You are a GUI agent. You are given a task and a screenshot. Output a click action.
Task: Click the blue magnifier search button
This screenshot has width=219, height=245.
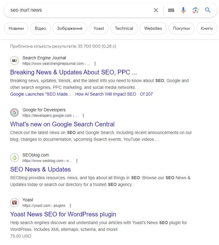[x=208, y=10]
